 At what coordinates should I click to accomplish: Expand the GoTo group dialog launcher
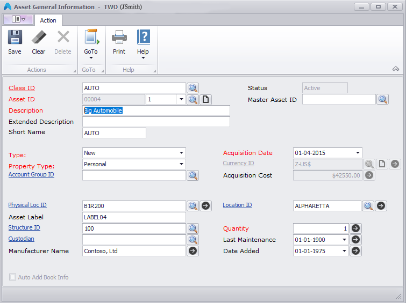point(102,71)
